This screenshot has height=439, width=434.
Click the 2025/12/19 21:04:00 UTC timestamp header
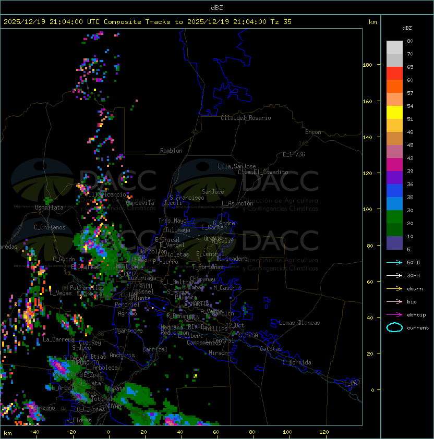pyautogui.click(x=51, y=22)
